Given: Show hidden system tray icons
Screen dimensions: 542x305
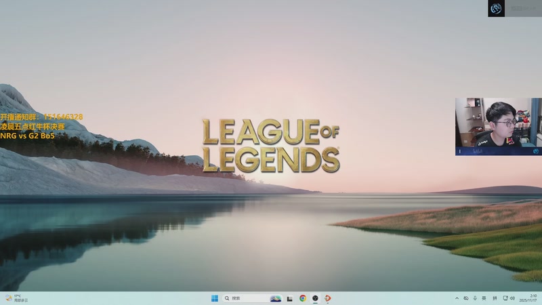Looking at the screenshot, I should (457, 298).
